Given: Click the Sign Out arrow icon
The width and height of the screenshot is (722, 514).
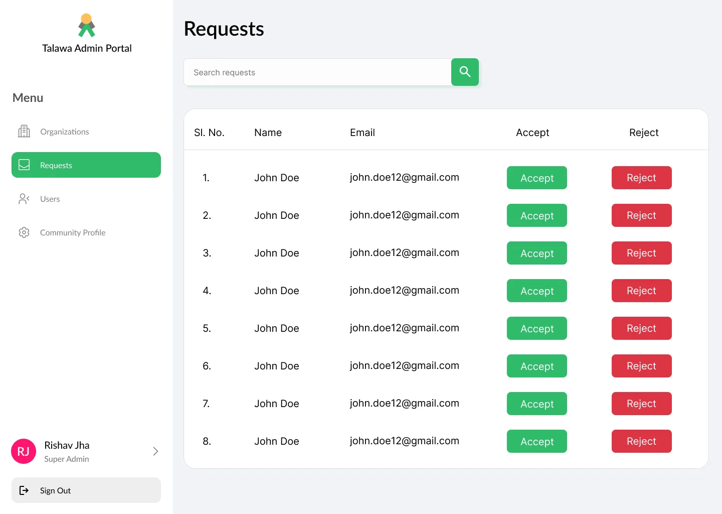Looking at the screenshot, I should coord(24,490).
